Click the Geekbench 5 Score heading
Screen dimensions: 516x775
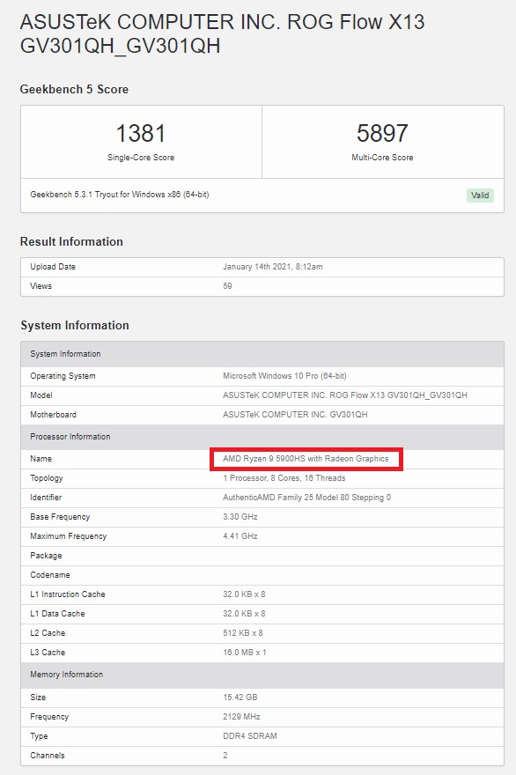(74, 90)
